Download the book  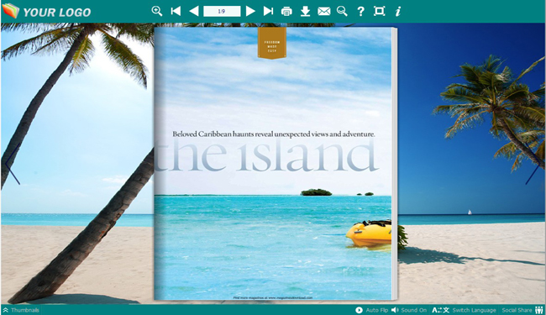(306, 11)
